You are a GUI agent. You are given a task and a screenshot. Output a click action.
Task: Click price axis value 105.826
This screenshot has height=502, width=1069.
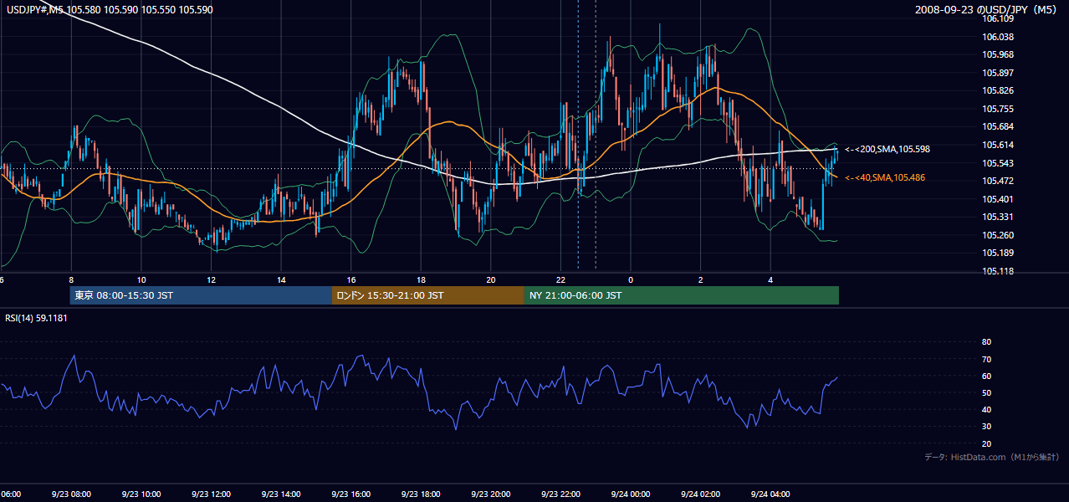pyautogui.click(x=999, y=91)
